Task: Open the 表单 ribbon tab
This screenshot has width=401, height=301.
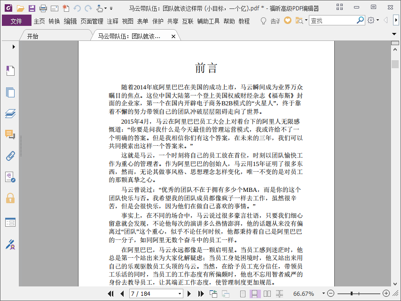Action: (x=142, y=21)
